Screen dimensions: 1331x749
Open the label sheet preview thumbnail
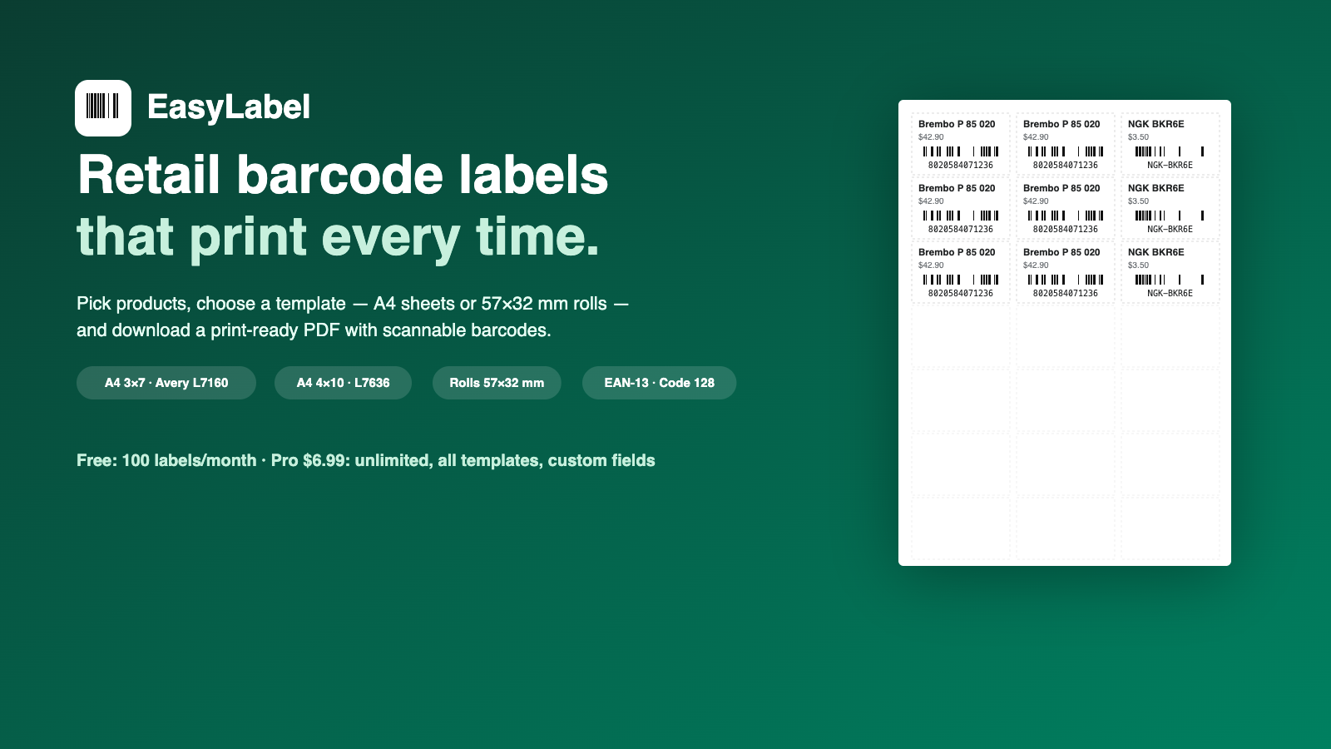1065,333
